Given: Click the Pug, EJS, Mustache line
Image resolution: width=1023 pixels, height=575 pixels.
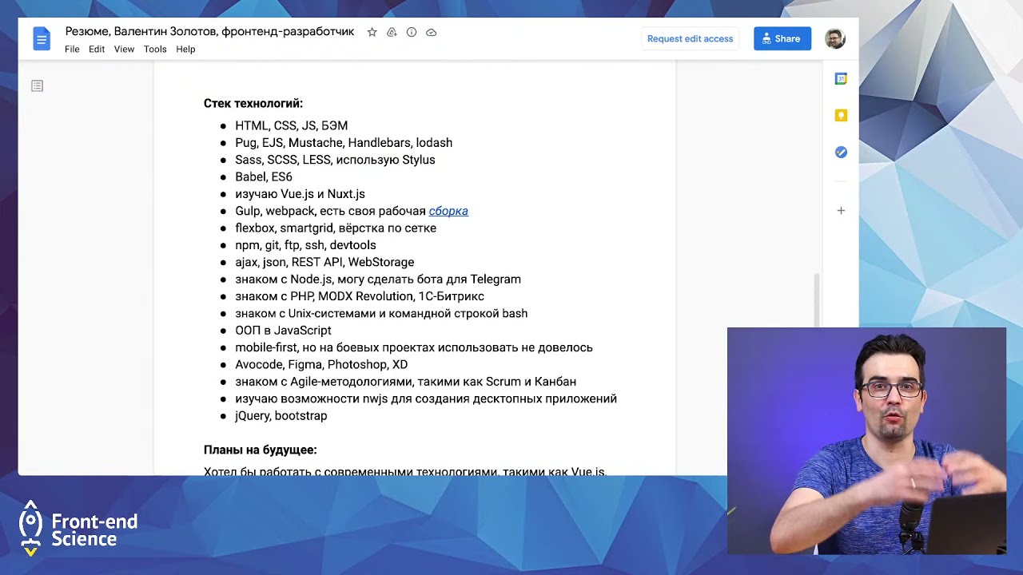Looking at the screenshot, I should (344, 143).
